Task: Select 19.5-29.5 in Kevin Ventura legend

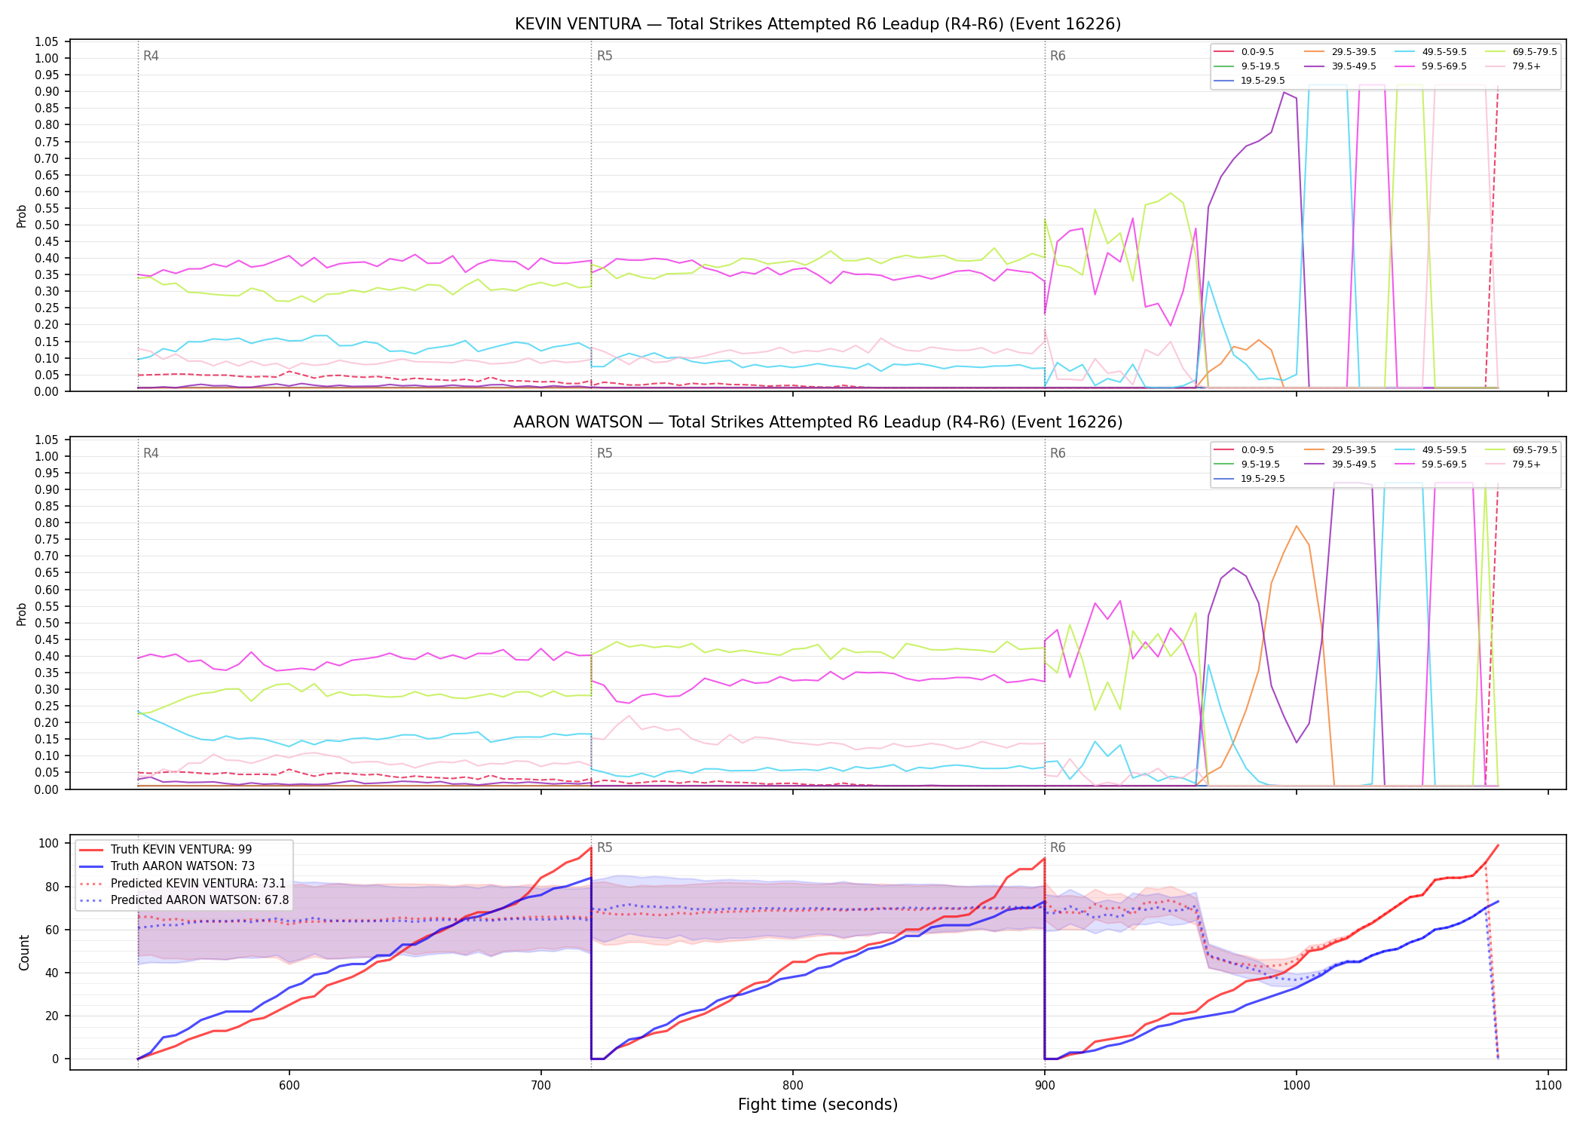Action: (x=1250, y=81)
